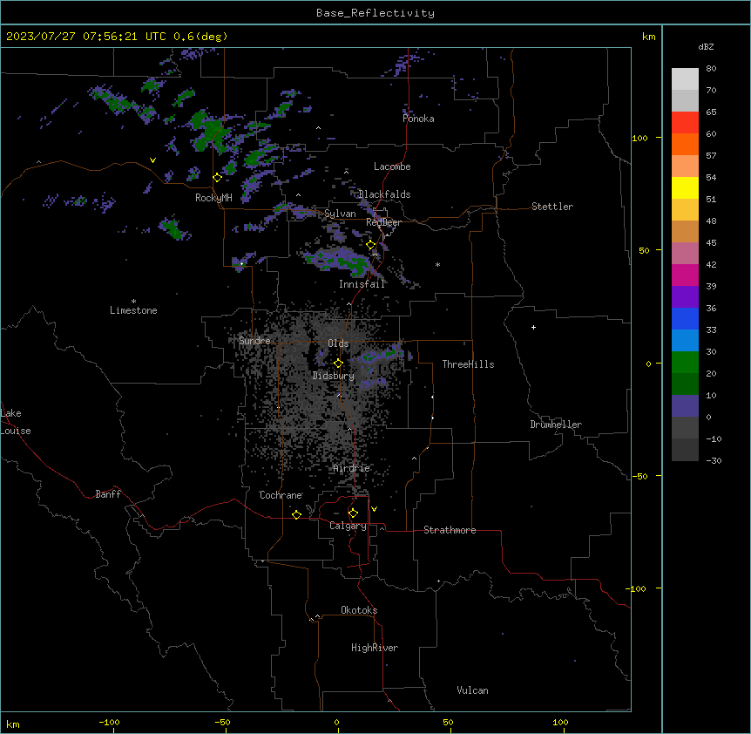The height and width of the screenshot is (734, 751).
Task: Click the 80 value atop the dBZ legend
Action: (711, 69)
